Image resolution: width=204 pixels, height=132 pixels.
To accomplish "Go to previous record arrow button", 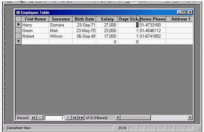I will coord(40,118).
